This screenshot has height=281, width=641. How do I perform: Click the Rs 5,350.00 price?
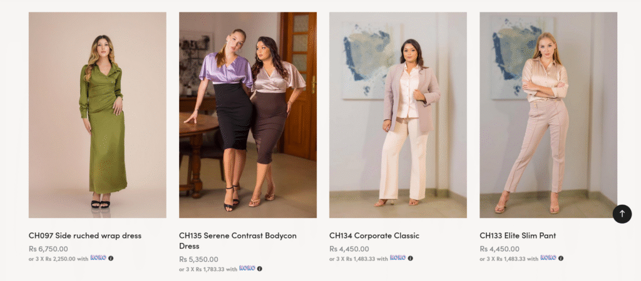(x=198, y=259)
